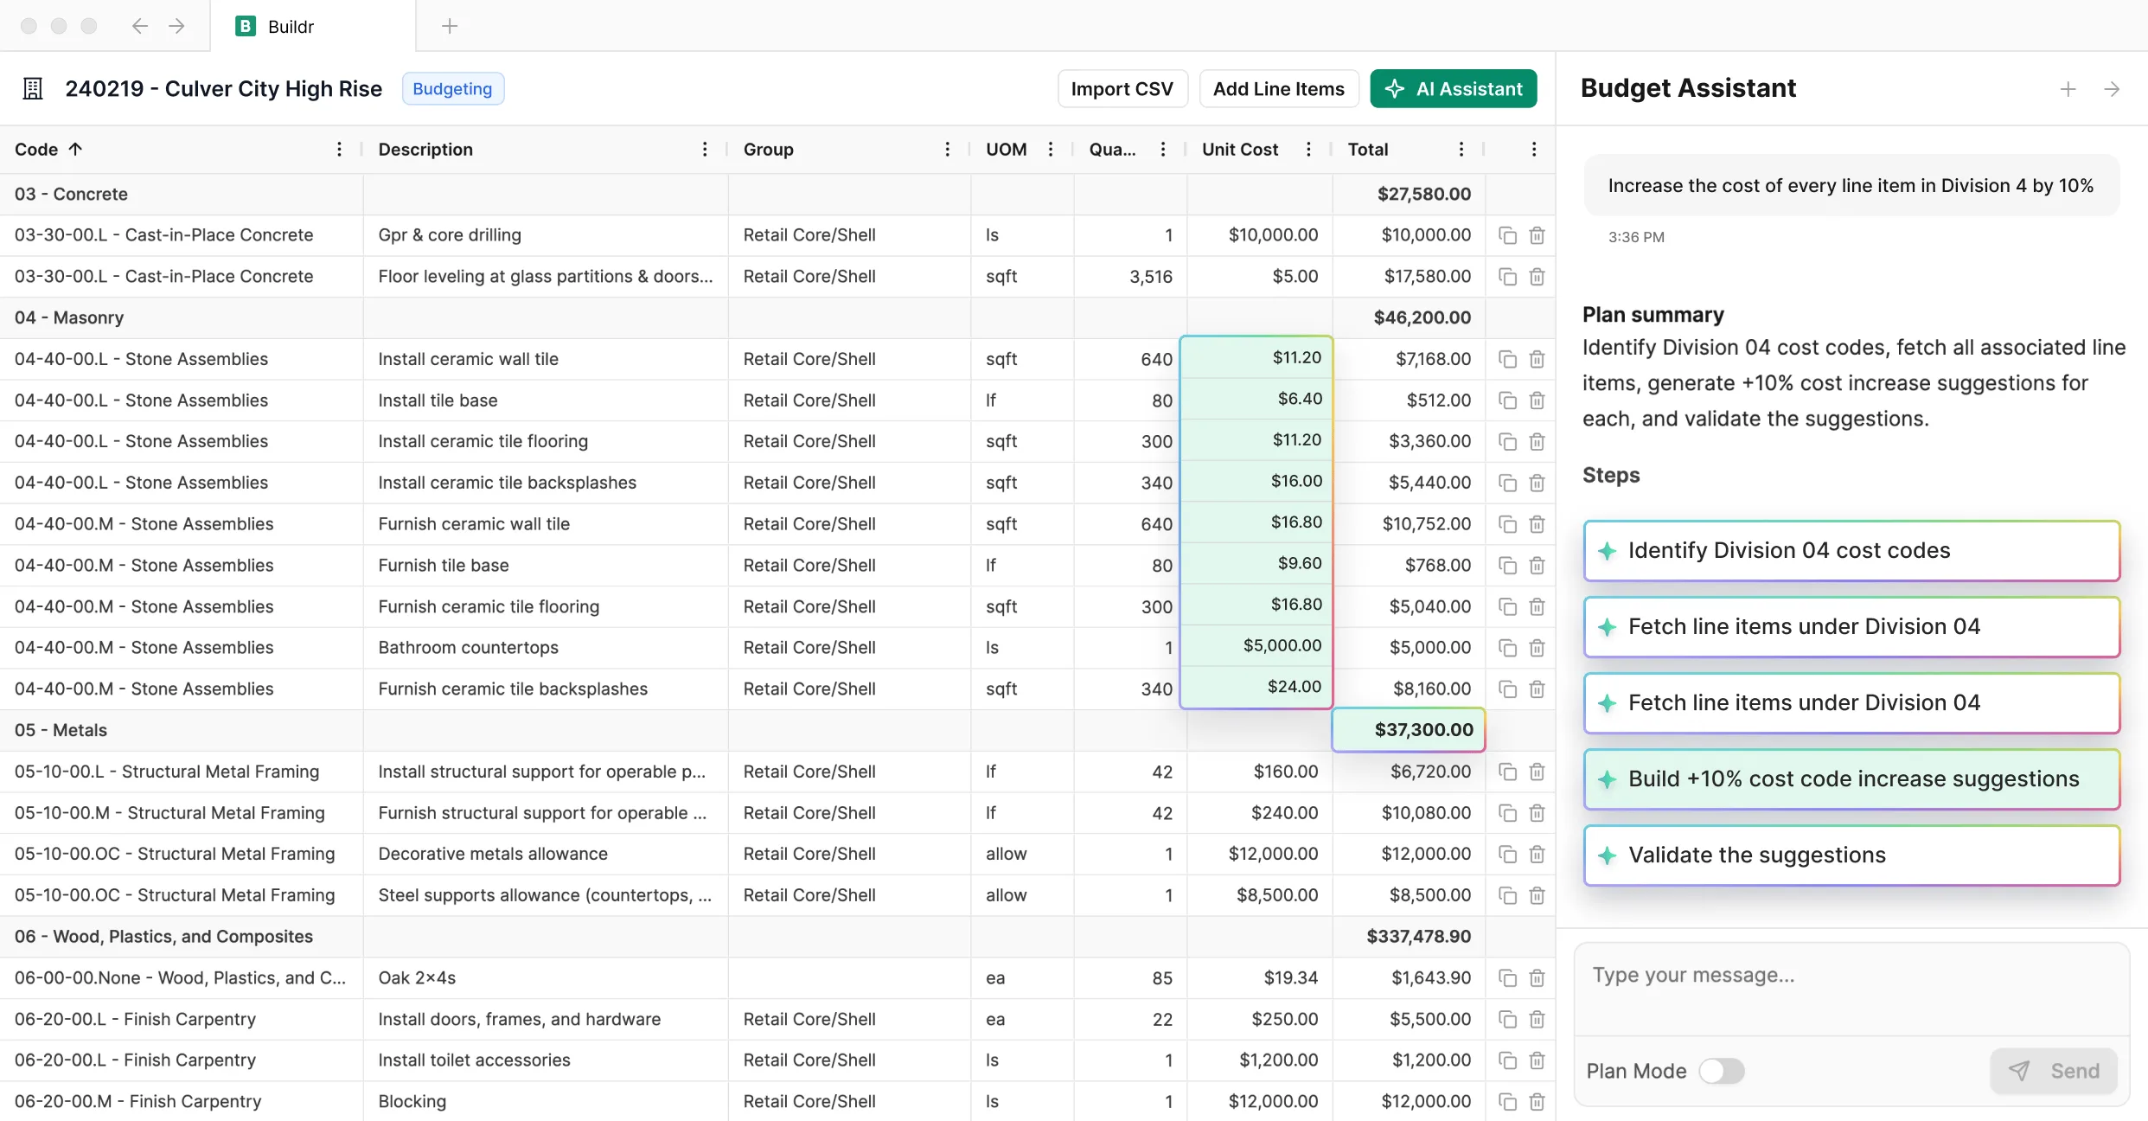Duplicate the "Gpr & core drilling" line item
The image size is (2148, 1121).
pyautogui.click(x=1507, y=234)
